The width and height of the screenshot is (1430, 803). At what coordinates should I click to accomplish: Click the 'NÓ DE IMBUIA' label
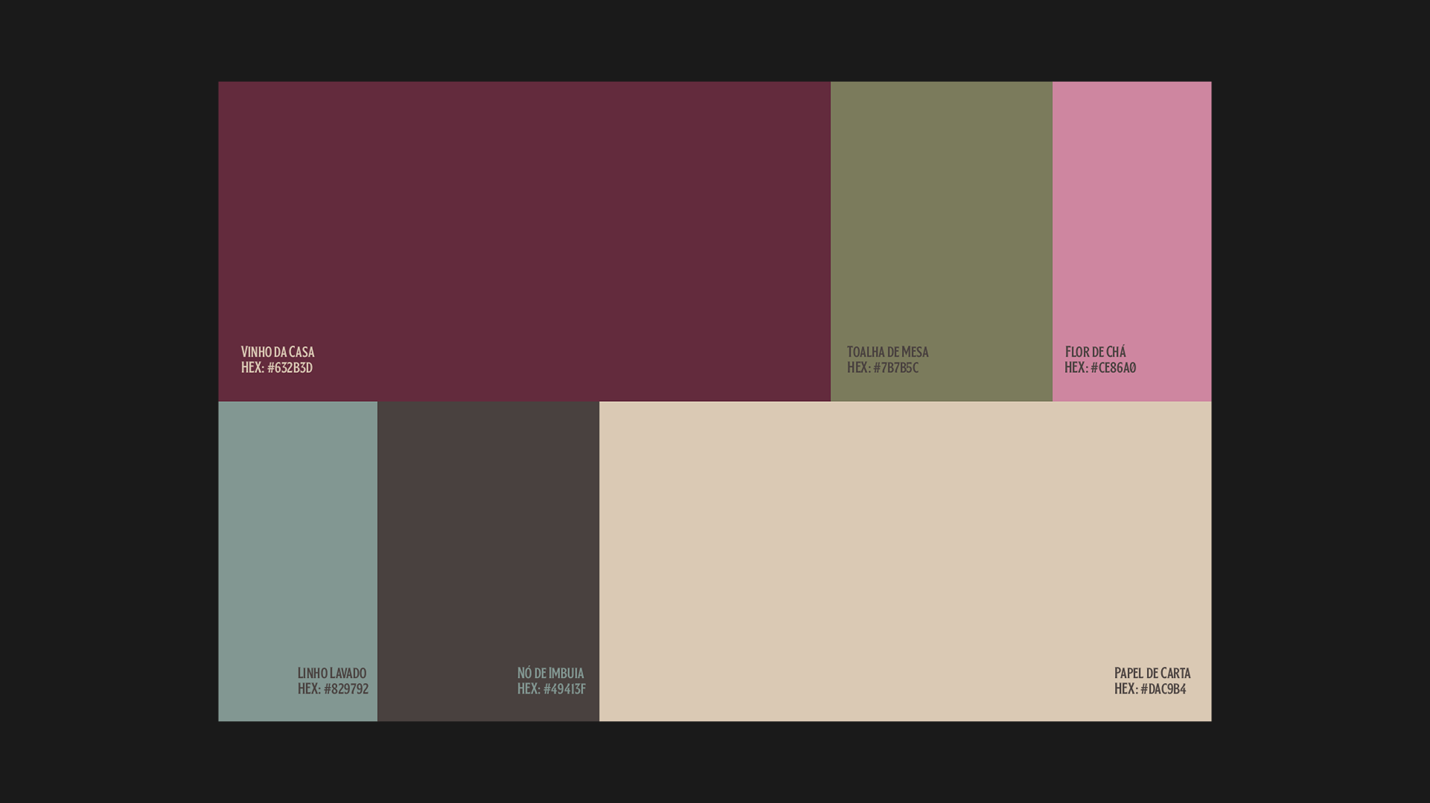(x=550, y=674)
